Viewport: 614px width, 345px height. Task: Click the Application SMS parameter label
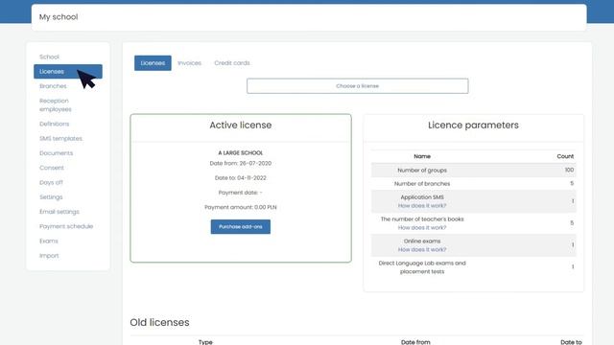pos(422,197)
